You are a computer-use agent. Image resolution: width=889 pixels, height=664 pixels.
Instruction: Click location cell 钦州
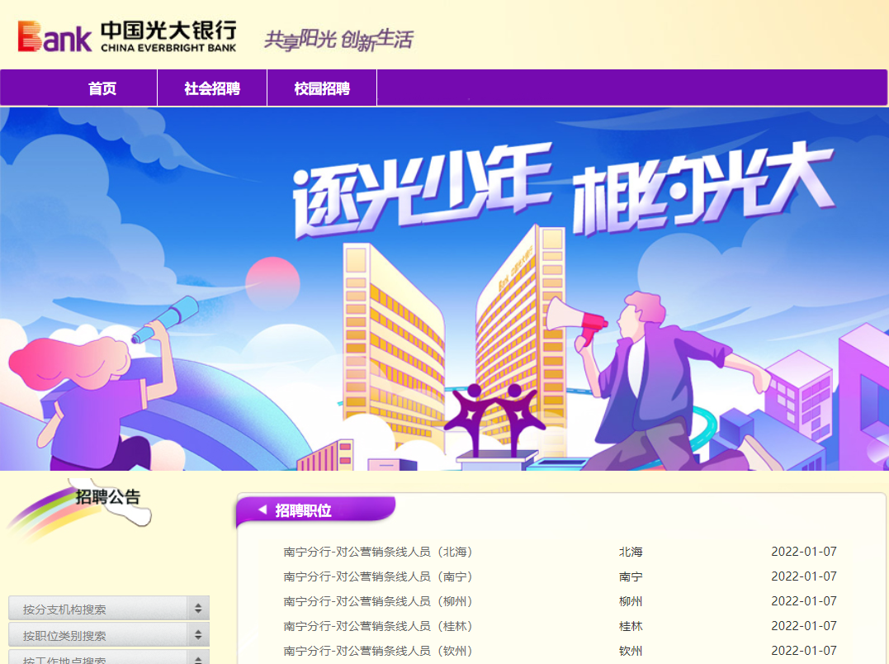click(631, 651)
